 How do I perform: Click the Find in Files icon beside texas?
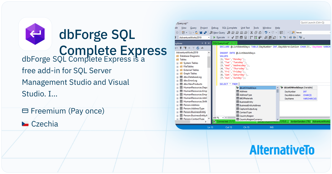click(293, 33)
